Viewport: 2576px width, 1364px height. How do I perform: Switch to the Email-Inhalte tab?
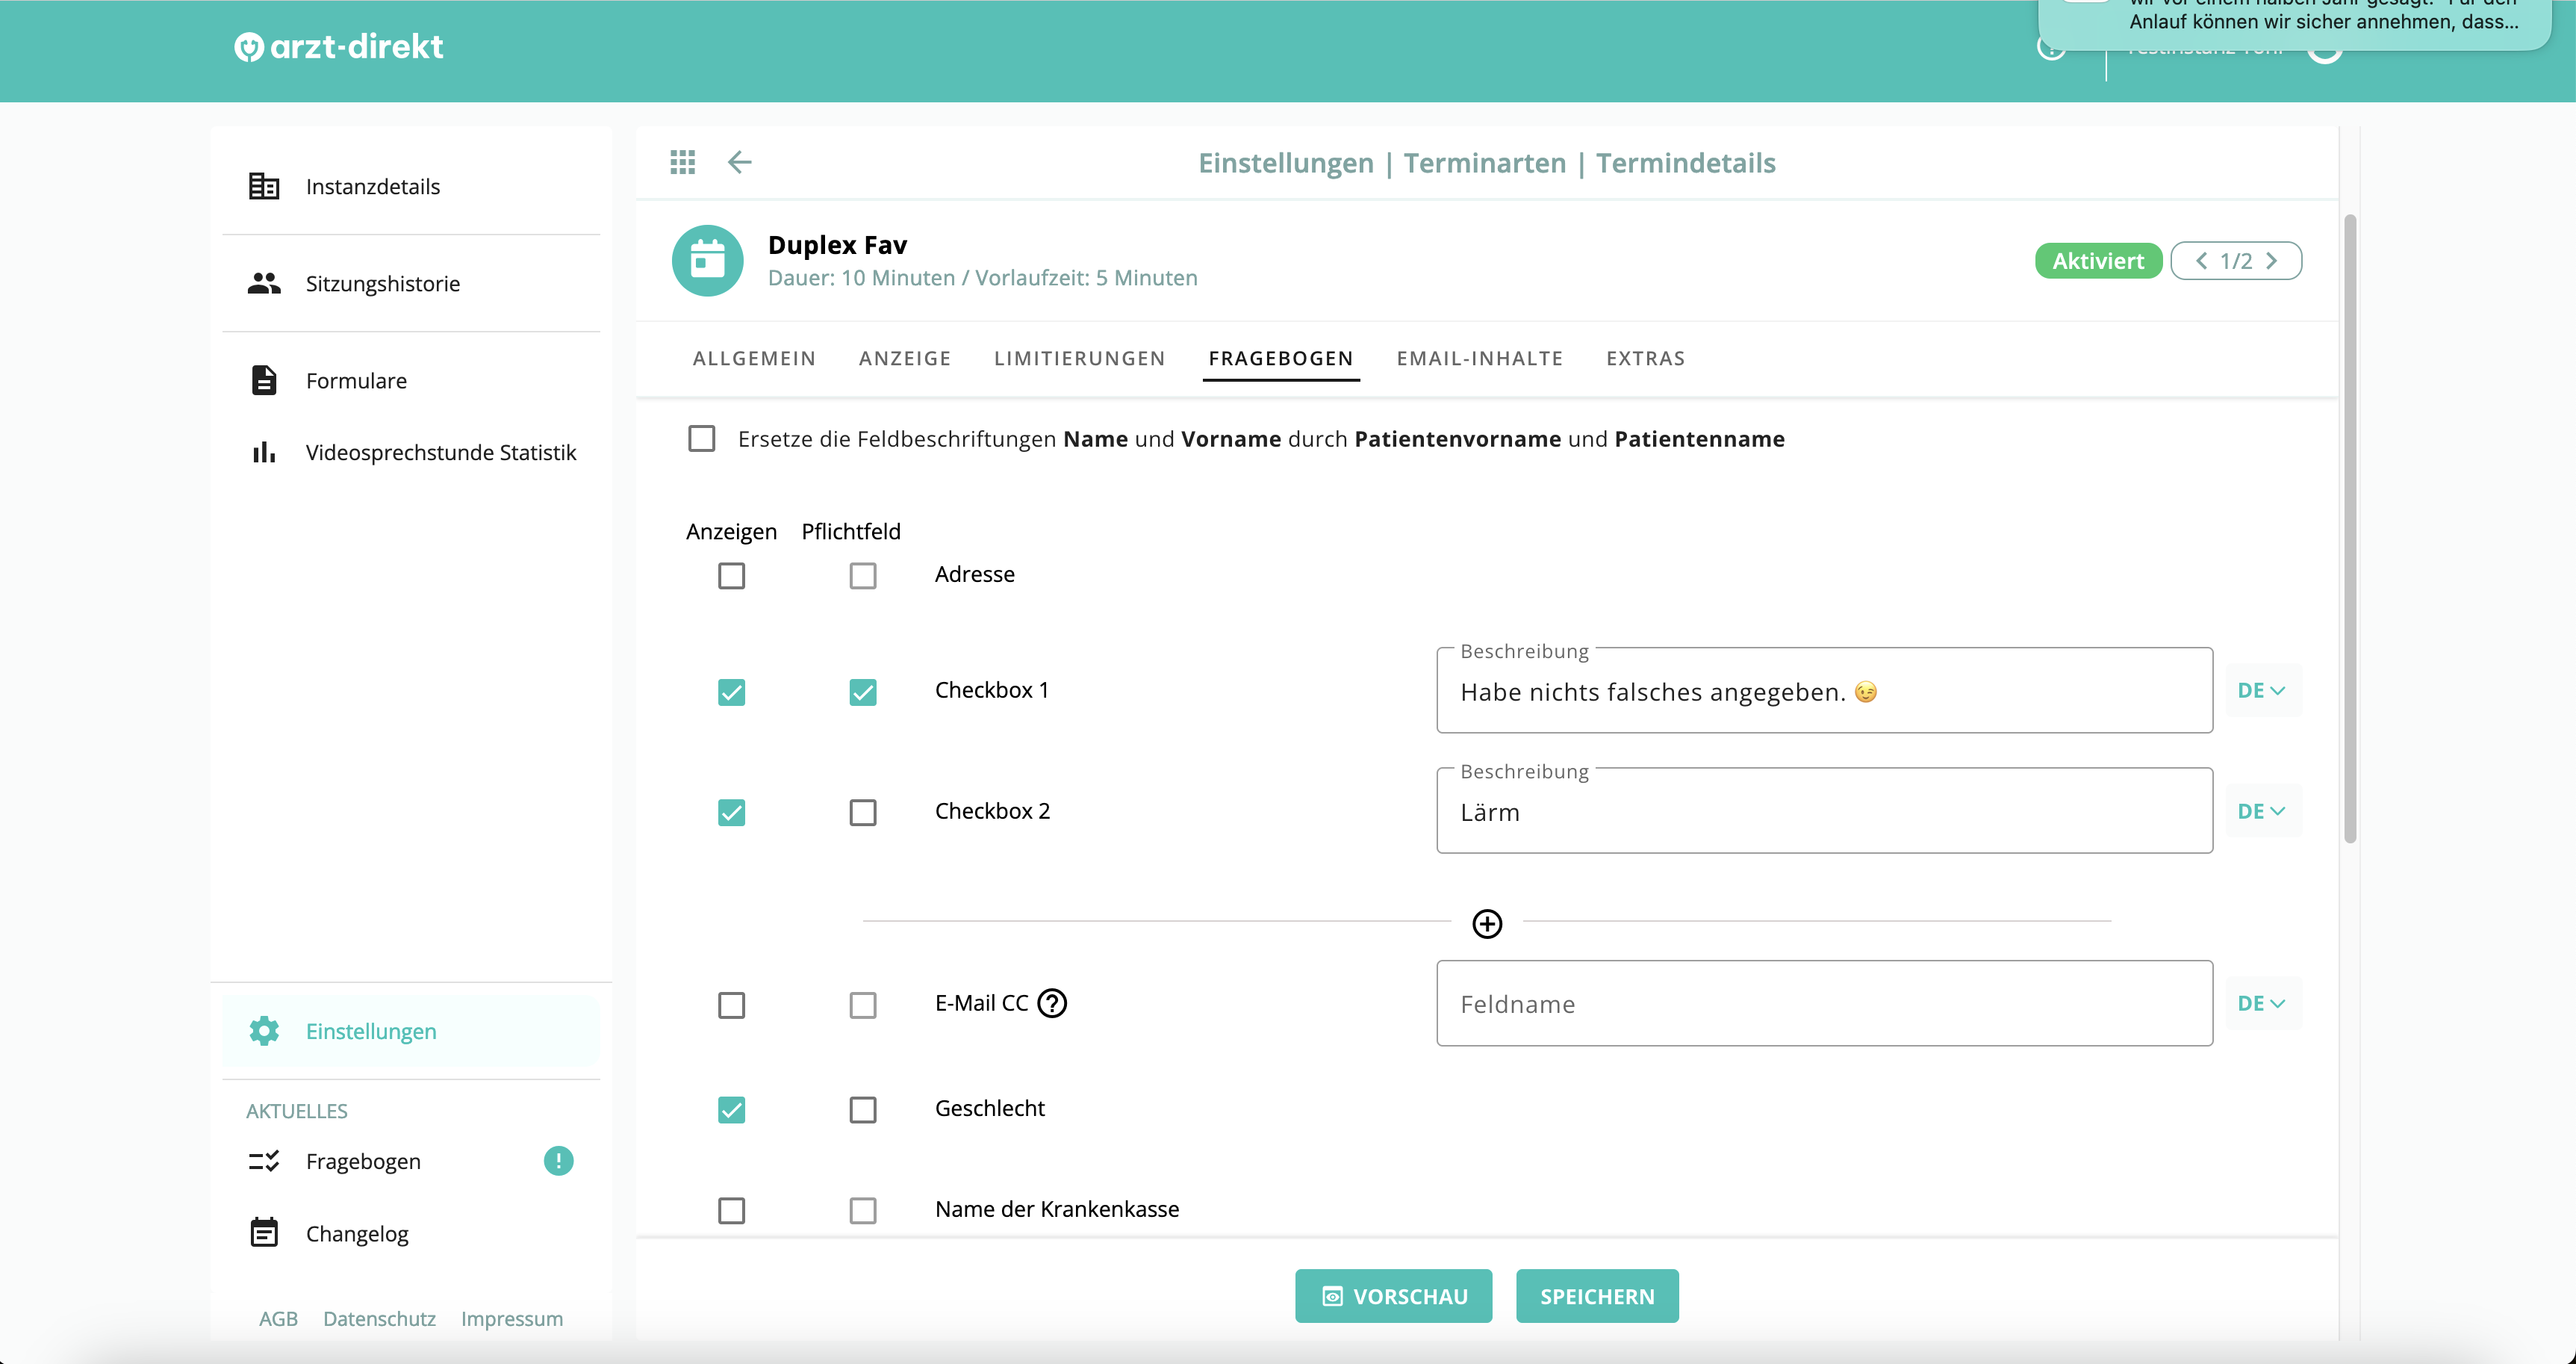click(x=1479, y=359)
